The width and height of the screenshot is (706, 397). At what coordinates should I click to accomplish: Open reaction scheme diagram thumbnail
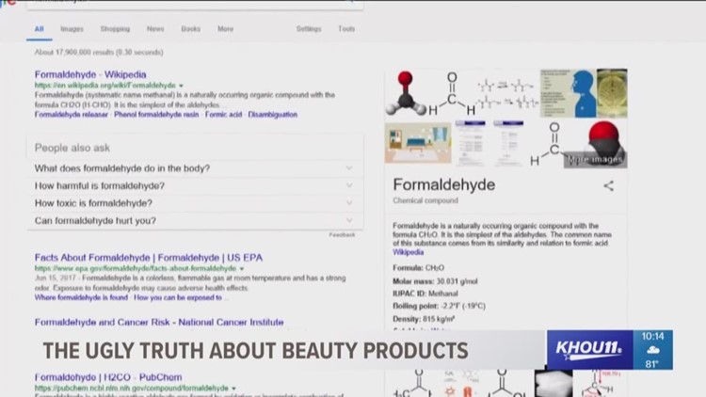pos(507,94)
